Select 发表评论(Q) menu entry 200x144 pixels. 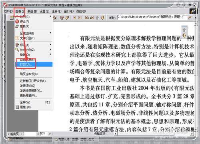[x=34, y=86]
